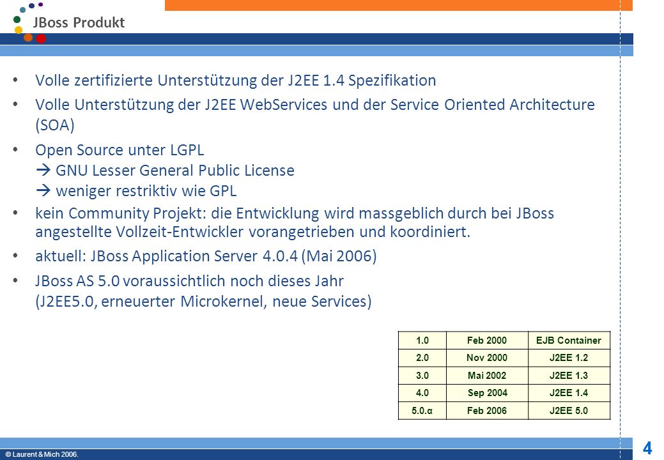Click the slide number '4'

tap(647, 448)
